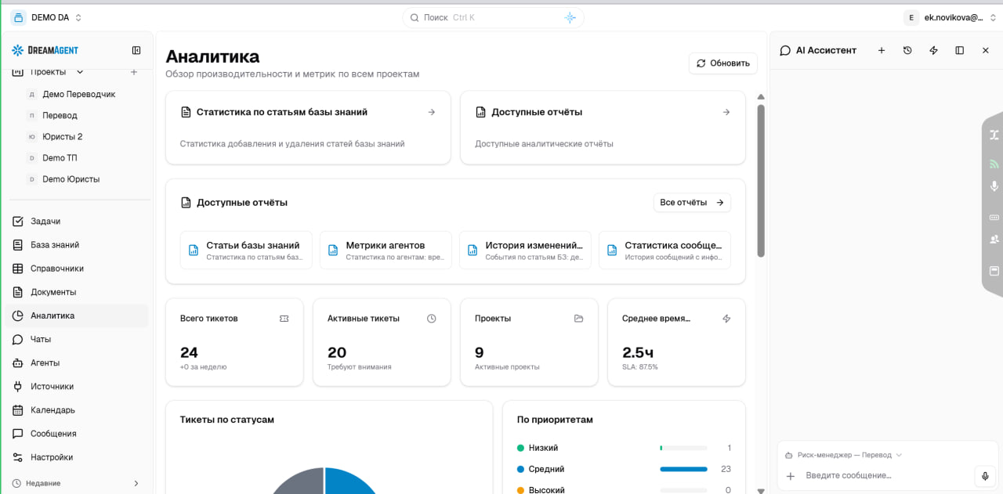The width and height of the screenshot is (1003, 494).
Task: Click the lightning icon on Среднее время card
Action: (726, 319)
